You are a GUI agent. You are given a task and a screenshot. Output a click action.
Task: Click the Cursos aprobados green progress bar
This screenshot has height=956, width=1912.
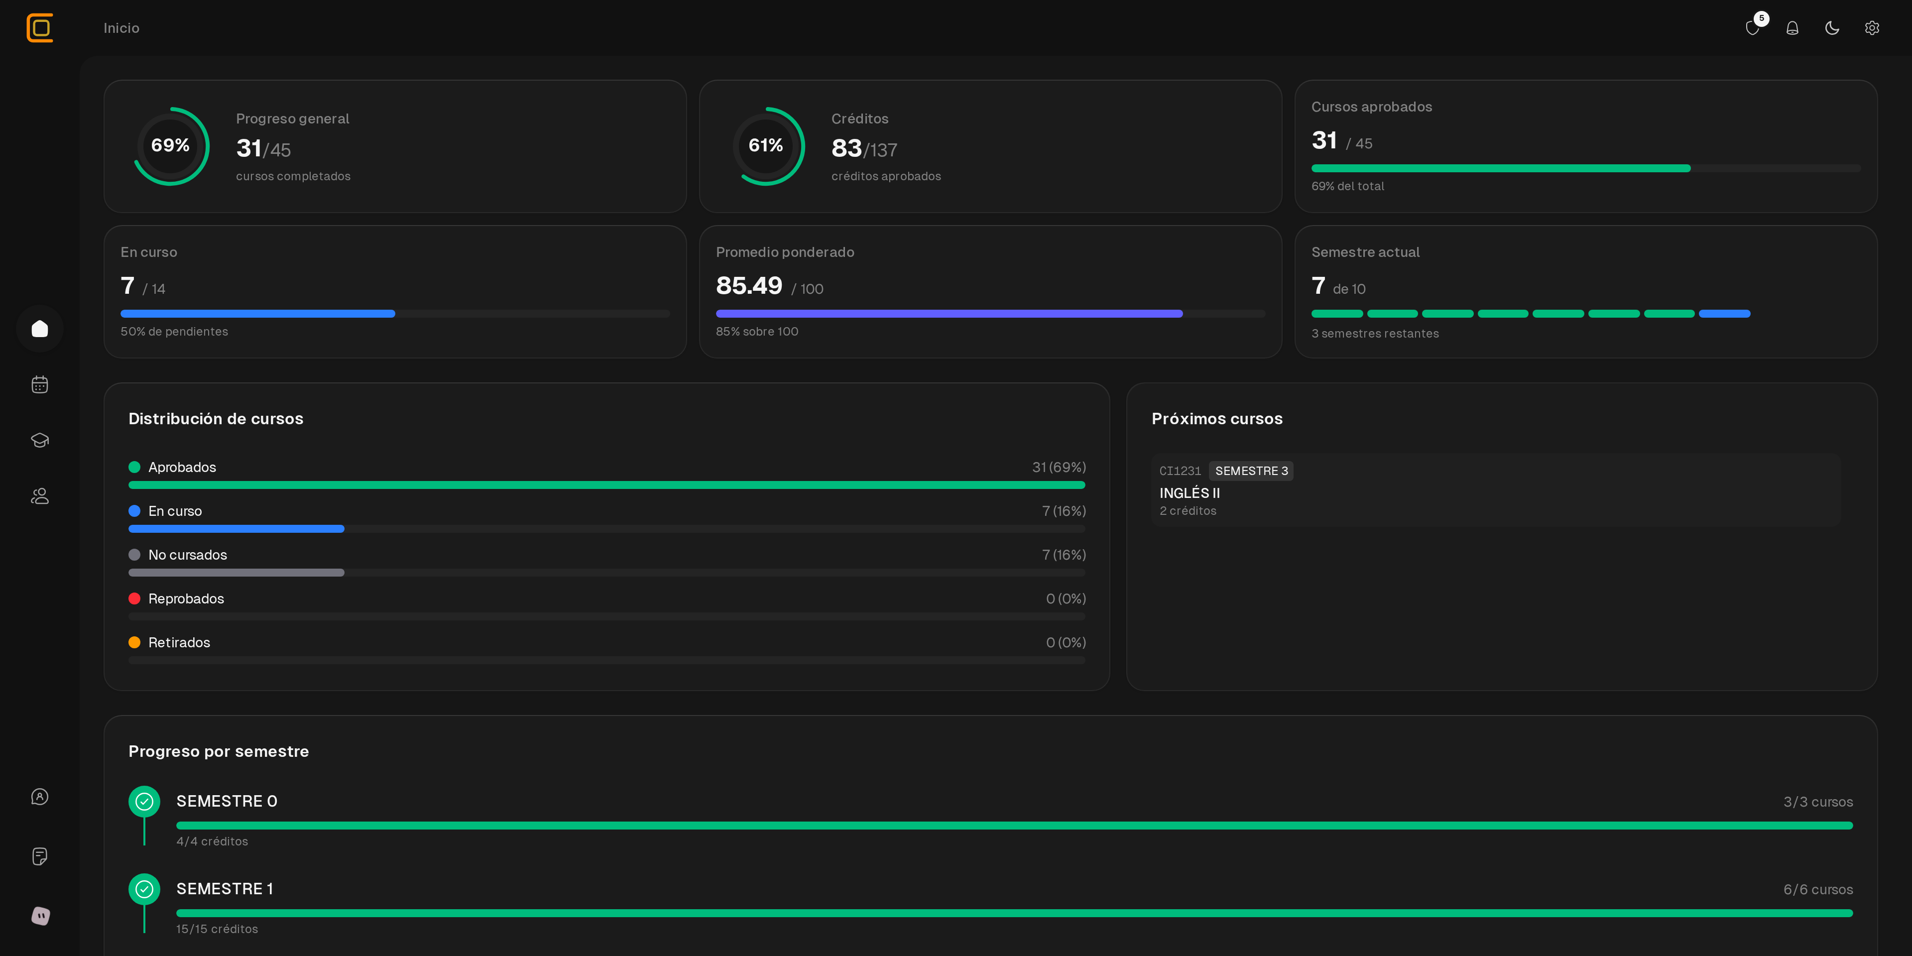click(x=1585, y=168)
